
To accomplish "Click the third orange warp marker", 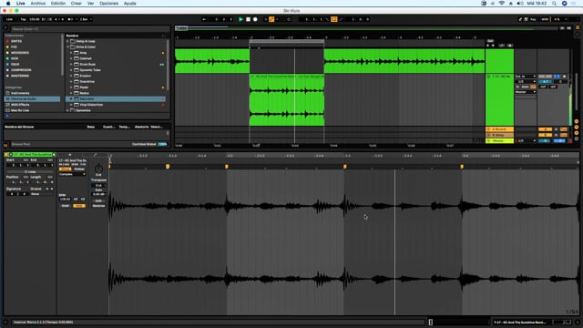I will pyautogui.click(x=227, y=167).
